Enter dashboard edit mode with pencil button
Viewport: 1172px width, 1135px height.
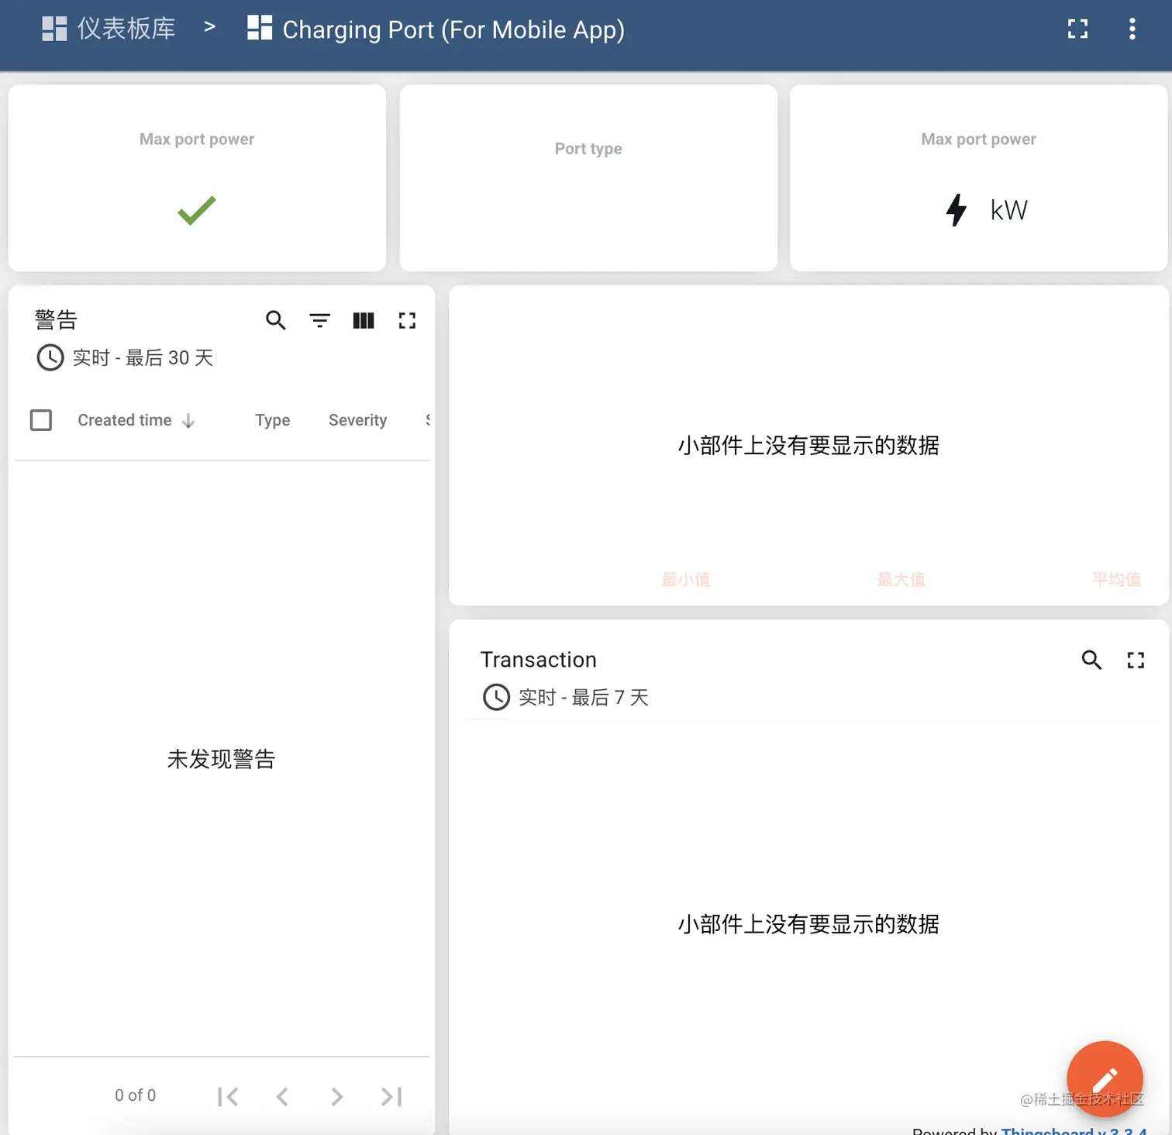[x=1105, y=1079]
